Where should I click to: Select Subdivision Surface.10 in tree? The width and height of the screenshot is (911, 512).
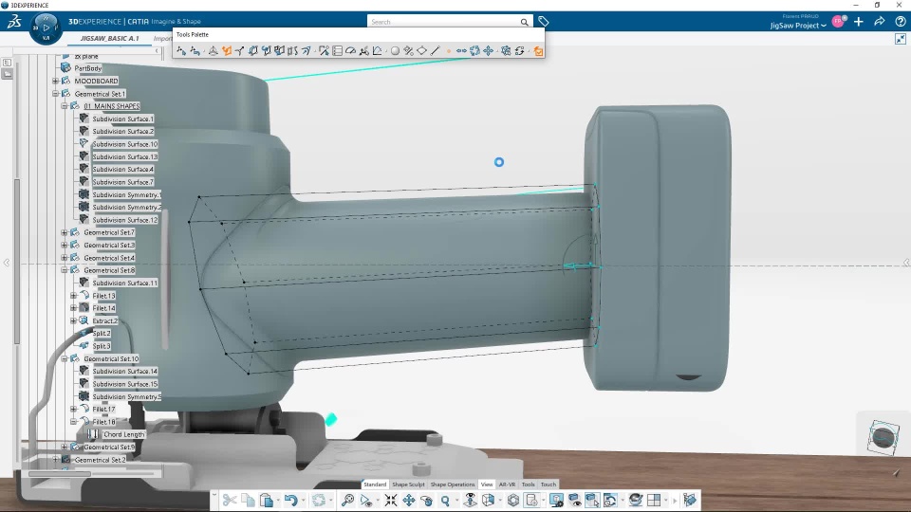[x=124, y=144]
